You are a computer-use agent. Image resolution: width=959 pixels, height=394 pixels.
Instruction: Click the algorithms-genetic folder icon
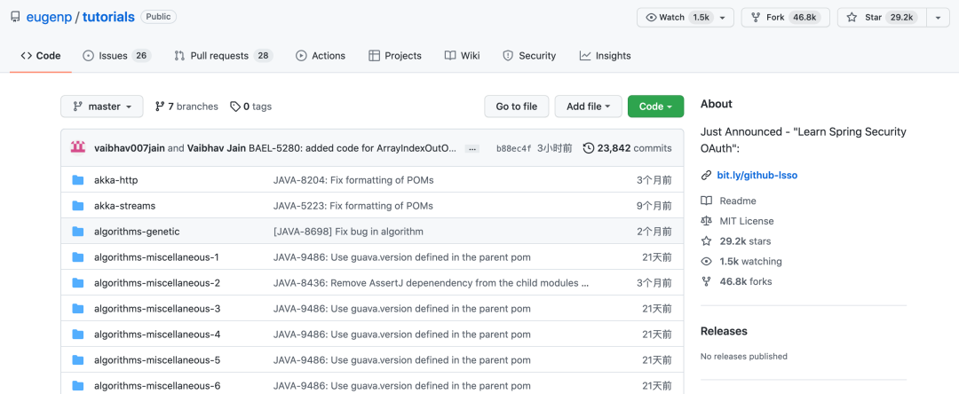click(77, 232)
